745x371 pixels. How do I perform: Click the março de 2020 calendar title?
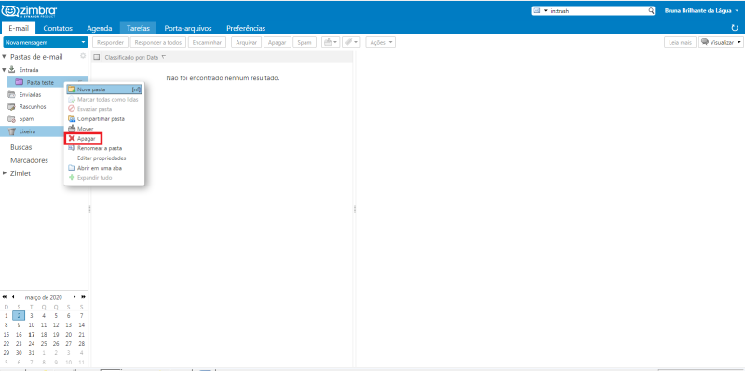click(43, 297)
